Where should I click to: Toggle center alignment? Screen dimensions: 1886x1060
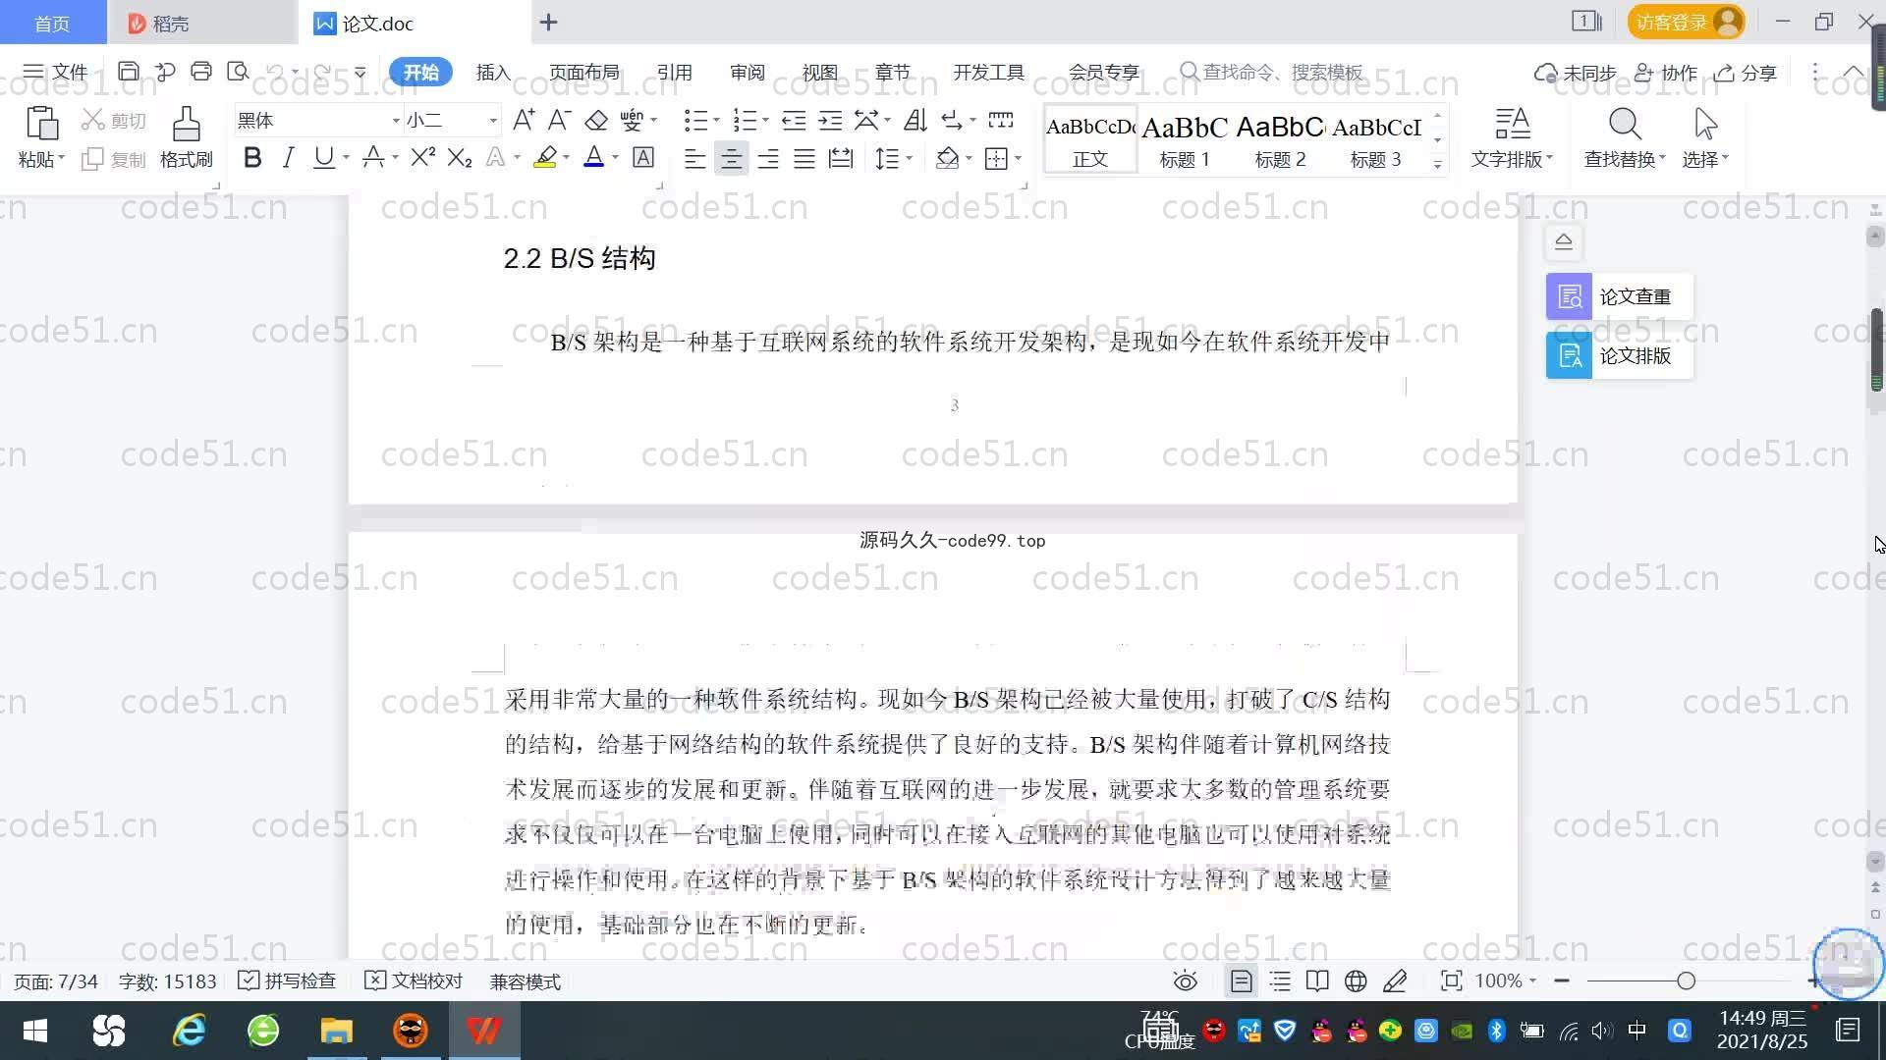[731, 158]
